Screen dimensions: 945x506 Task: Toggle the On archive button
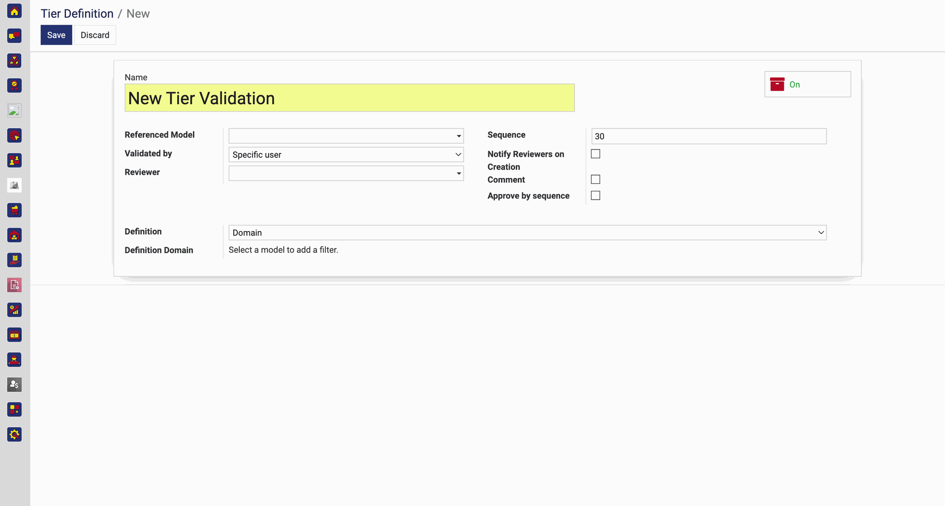pos(807,85)
